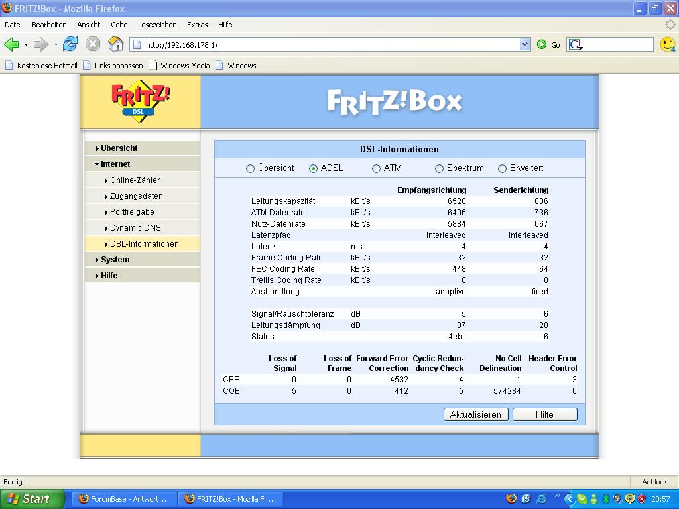Open Portfreigabe in the sidebar
The width and height of the screenshot is (679, 509).
coord(143,212)
